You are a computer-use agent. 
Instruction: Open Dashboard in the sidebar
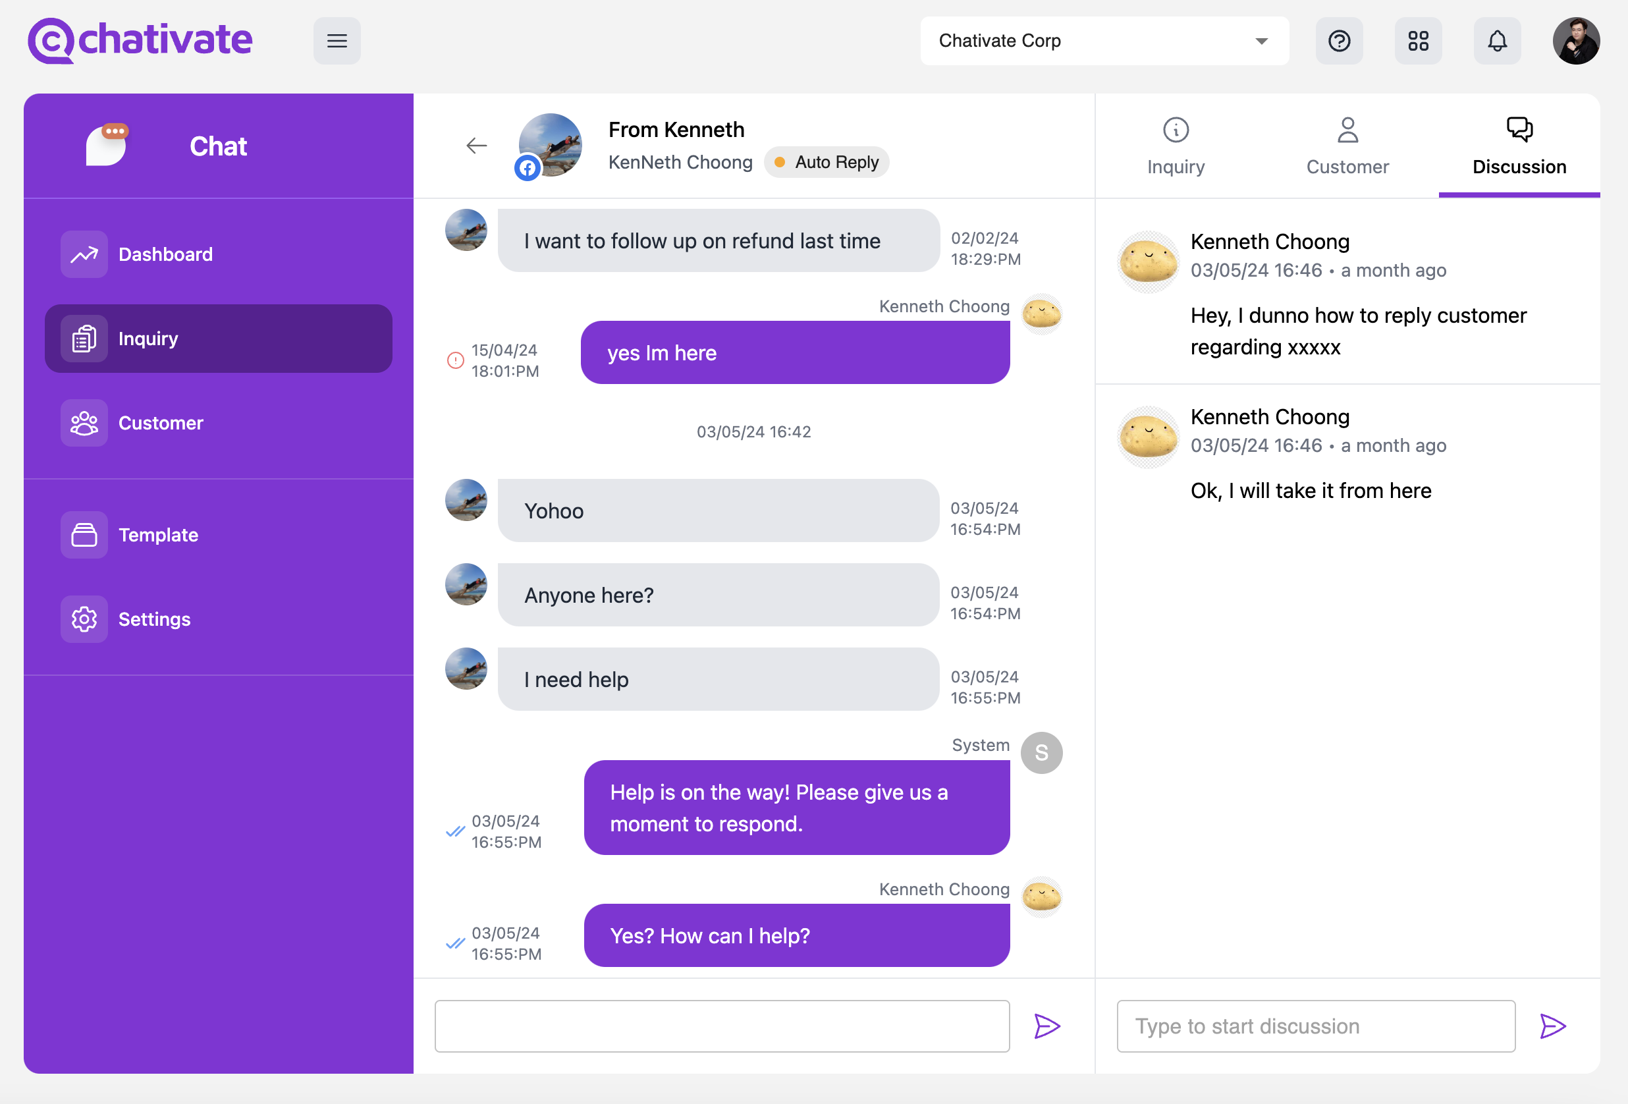click(x=219, y=254)
